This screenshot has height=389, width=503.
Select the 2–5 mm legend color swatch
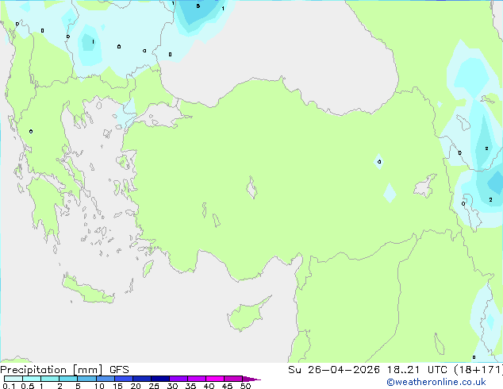click(68, 379)
